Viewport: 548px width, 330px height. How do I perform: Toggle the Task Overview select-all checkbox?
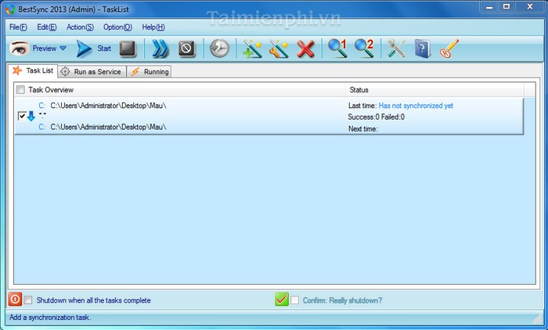point(21,90)
